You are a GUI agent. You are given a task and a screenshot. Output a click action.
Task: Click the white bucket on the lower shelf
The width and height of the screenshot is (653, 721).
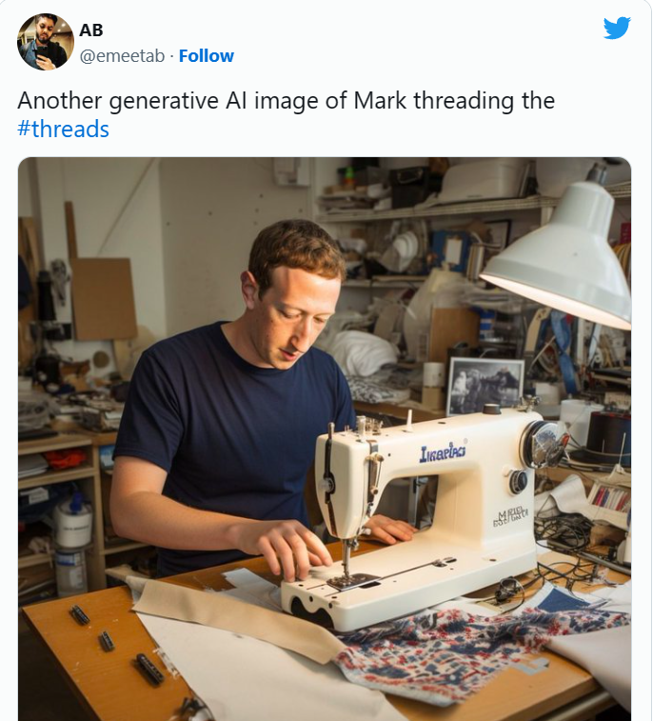(72, 523)
